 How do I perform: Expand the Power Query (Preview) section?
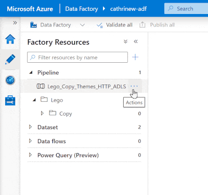(30, 155)
